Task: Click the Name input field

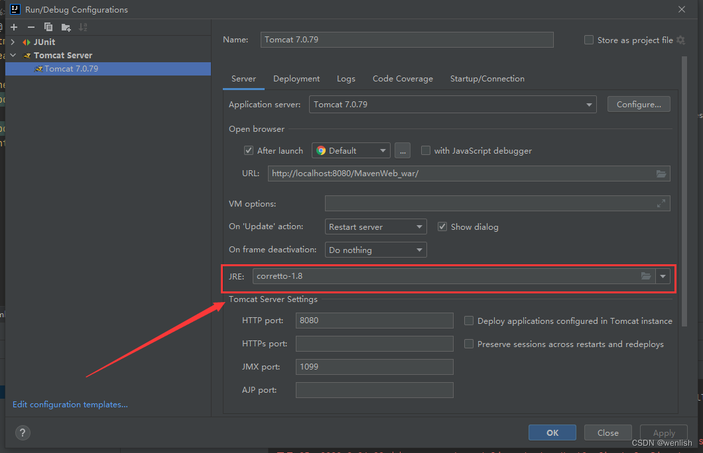Action: [x=407, y=40]
